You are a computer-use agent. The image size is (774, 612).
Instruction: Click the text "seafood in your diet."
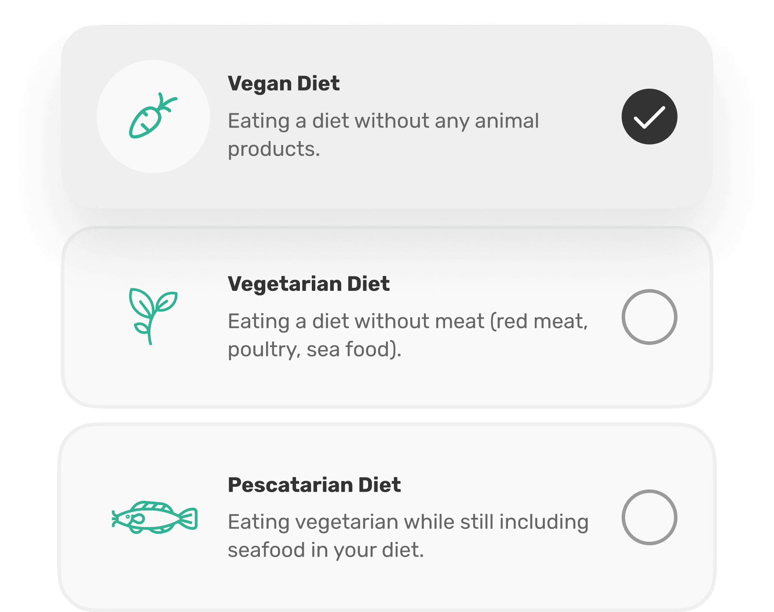click(326, 550)
